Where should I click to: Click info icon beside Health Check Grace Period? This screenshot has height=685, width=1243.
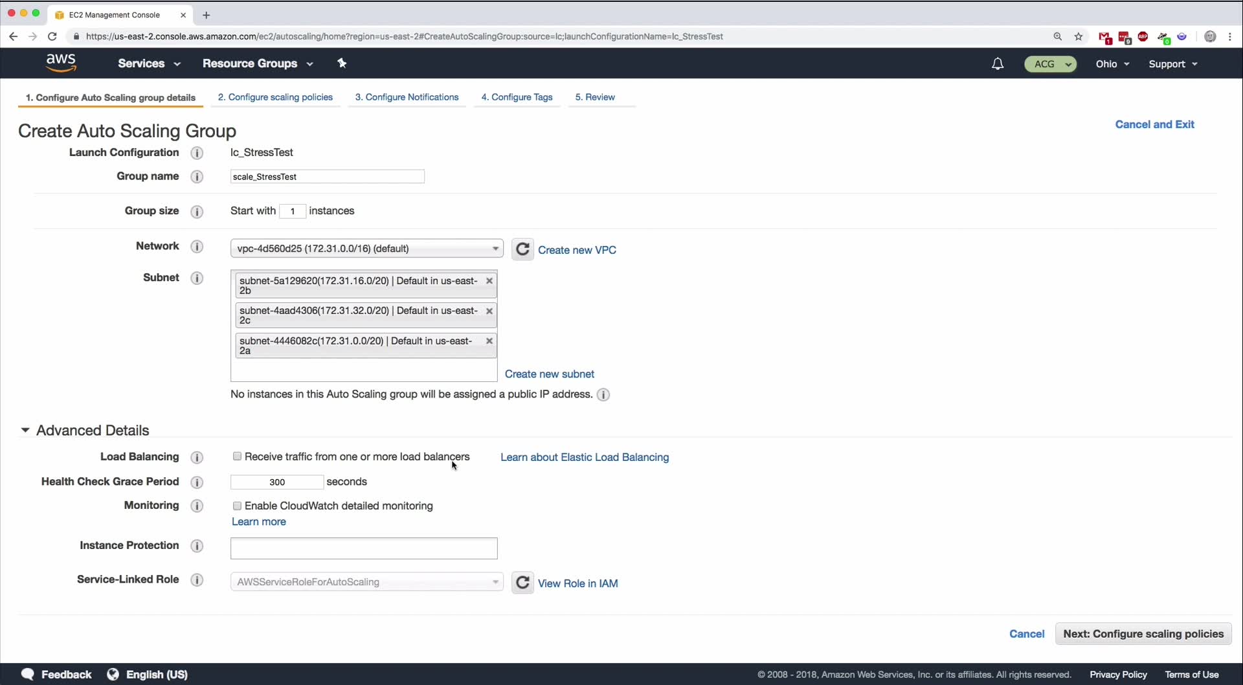click(197, 482)
